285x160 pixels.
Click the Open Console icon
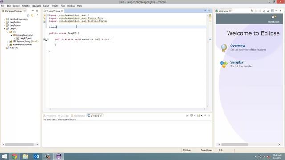(x=198, y=116)
